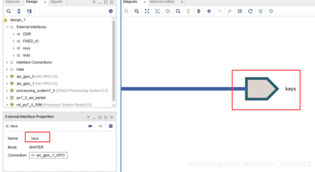Click the green chip icon in diagram toolbar
Viewport: 315px width, 172px height.
click(271, 11)
